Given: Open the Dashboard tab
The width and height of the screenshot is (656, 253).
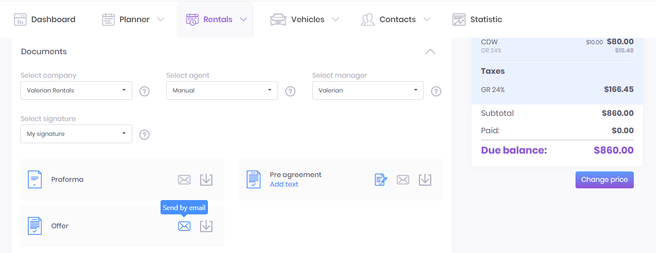Looking at the screenshot, I should tap(45, 20).
